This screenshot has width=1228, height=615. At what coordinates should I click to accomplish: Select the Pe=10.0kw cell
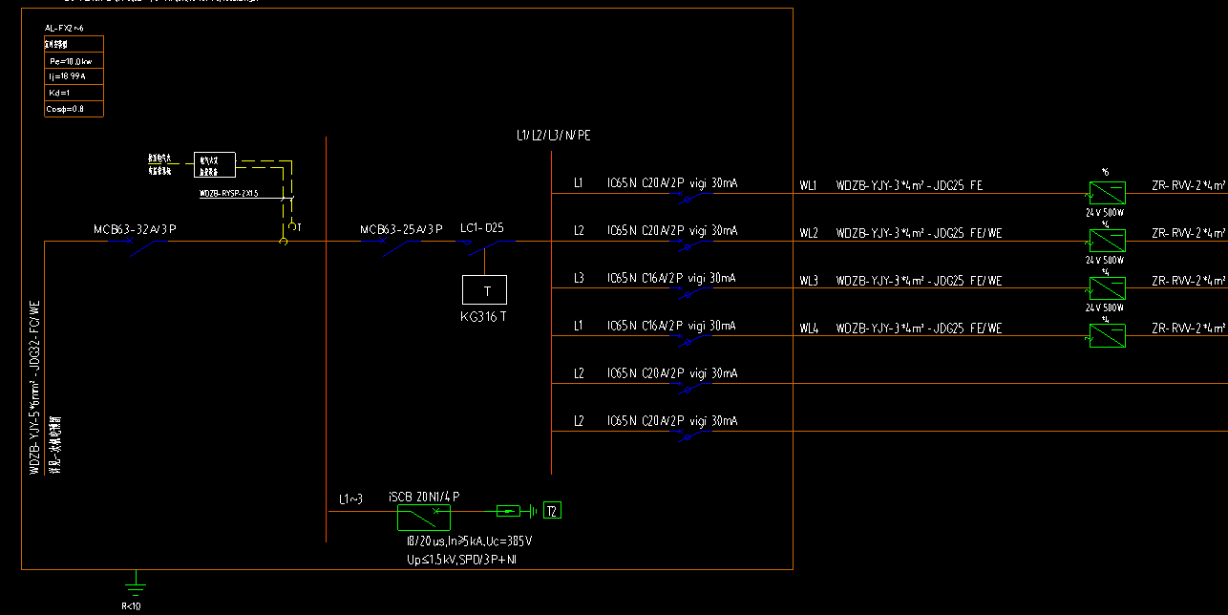coord(74,60)
